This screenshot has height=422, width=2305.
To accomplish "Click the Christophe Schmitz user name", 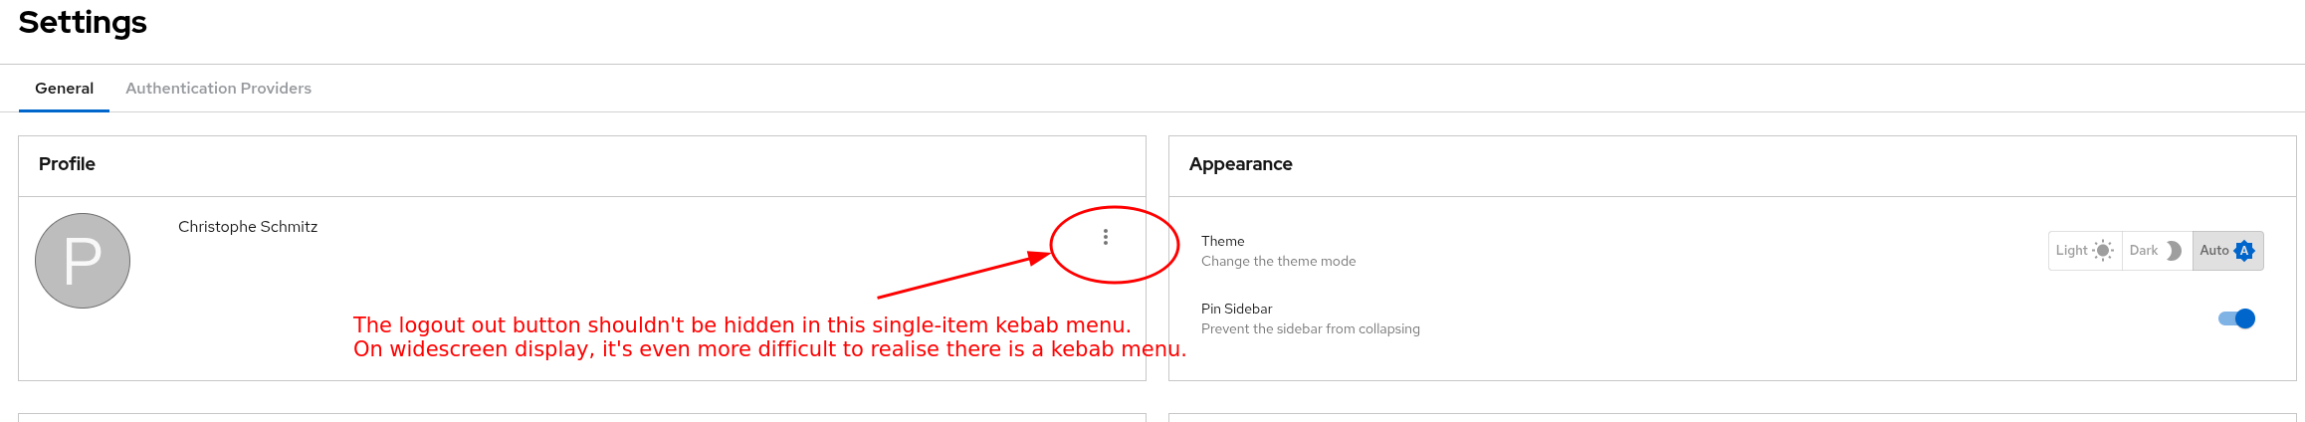I will click(x=248, y=227).
